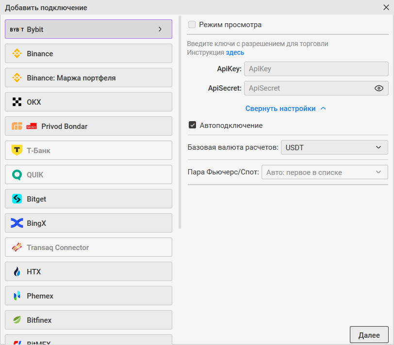
Task: Click the BingX blue X icon
Action: coord(17,223)
